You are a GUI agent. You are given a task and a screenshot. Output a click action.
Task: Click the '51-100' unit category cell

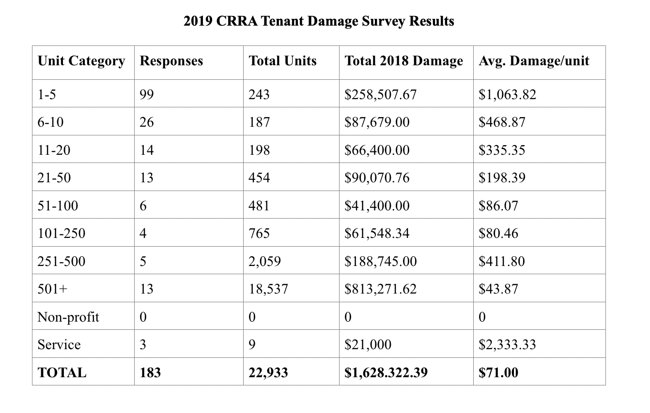83,205
